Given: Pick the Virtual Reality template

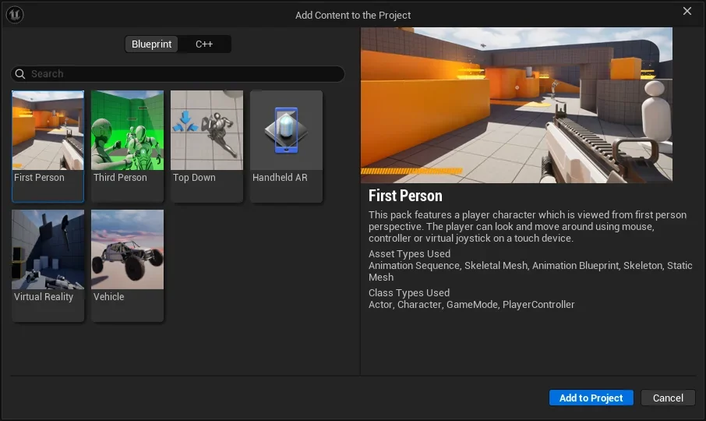Looking at the screenshot, I should [x=48, y=266].
